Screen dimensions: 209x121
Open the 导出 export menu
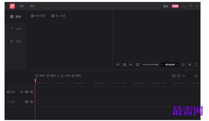click(x=32, y=6)
